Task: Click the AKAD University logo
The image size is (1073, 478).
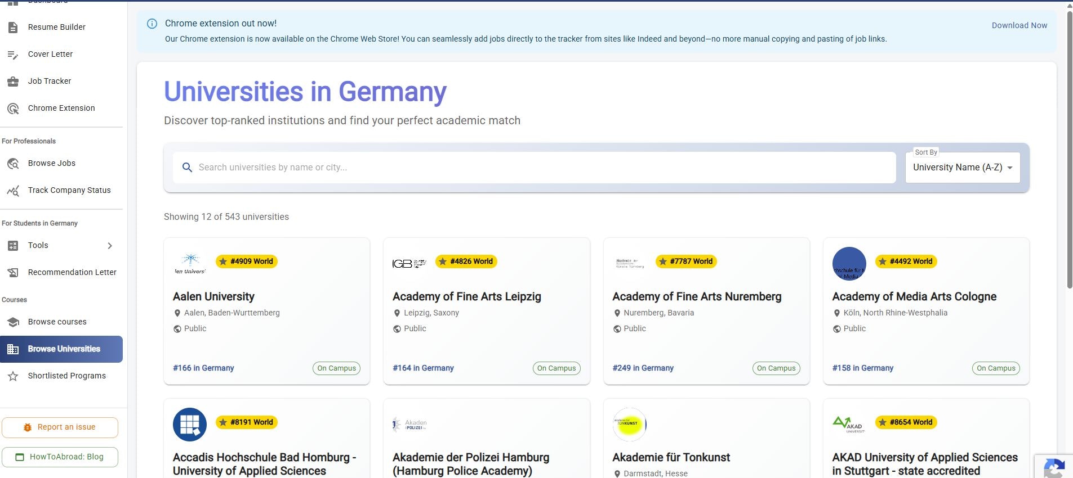Action: tap(849, 424)
